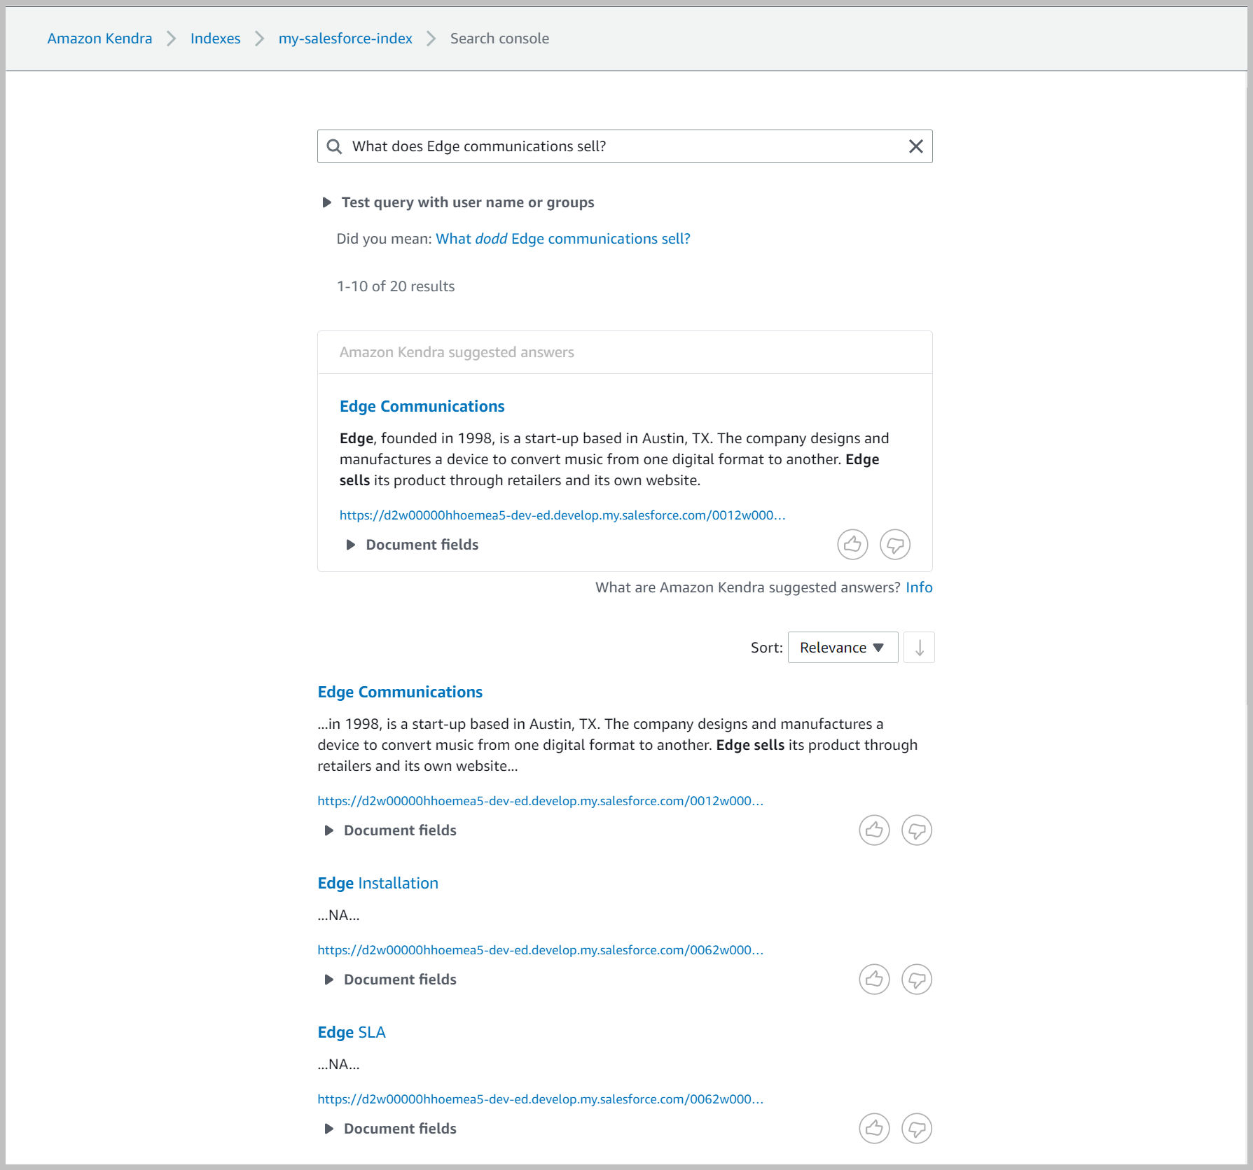Thumbs up the Edge SLA result
This screenshot has height=1170, width=1253.
pos(874,1129)
